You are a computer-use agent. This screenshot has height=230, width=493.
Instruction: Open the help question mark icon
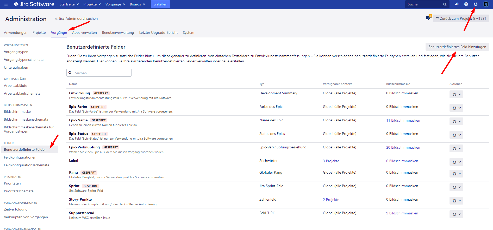point(466,4)
